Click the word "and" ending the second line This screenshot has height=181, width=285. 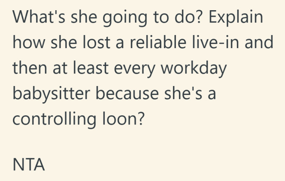point(259,42)
